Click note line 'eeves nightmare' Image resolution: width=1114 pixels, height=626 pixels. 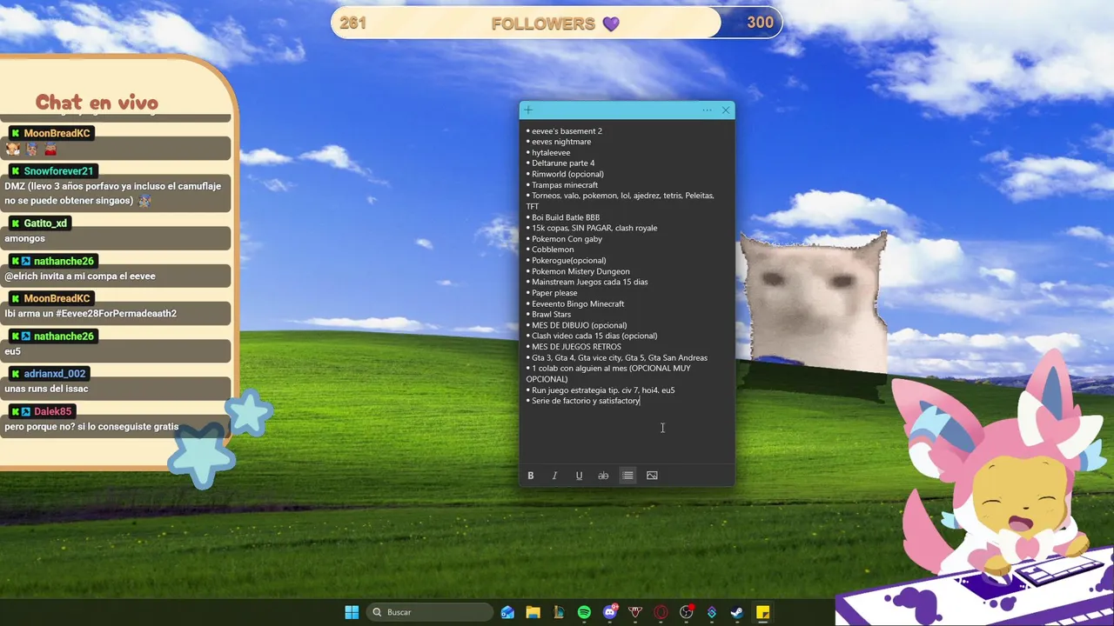561,142
